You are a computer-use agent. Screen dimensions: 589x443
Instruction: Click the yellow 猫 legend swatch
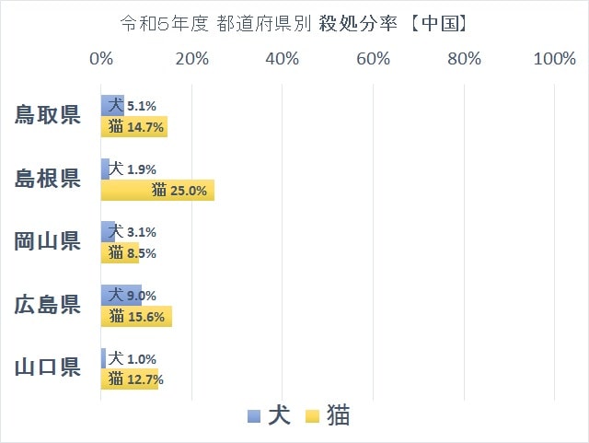coord(313,416)
